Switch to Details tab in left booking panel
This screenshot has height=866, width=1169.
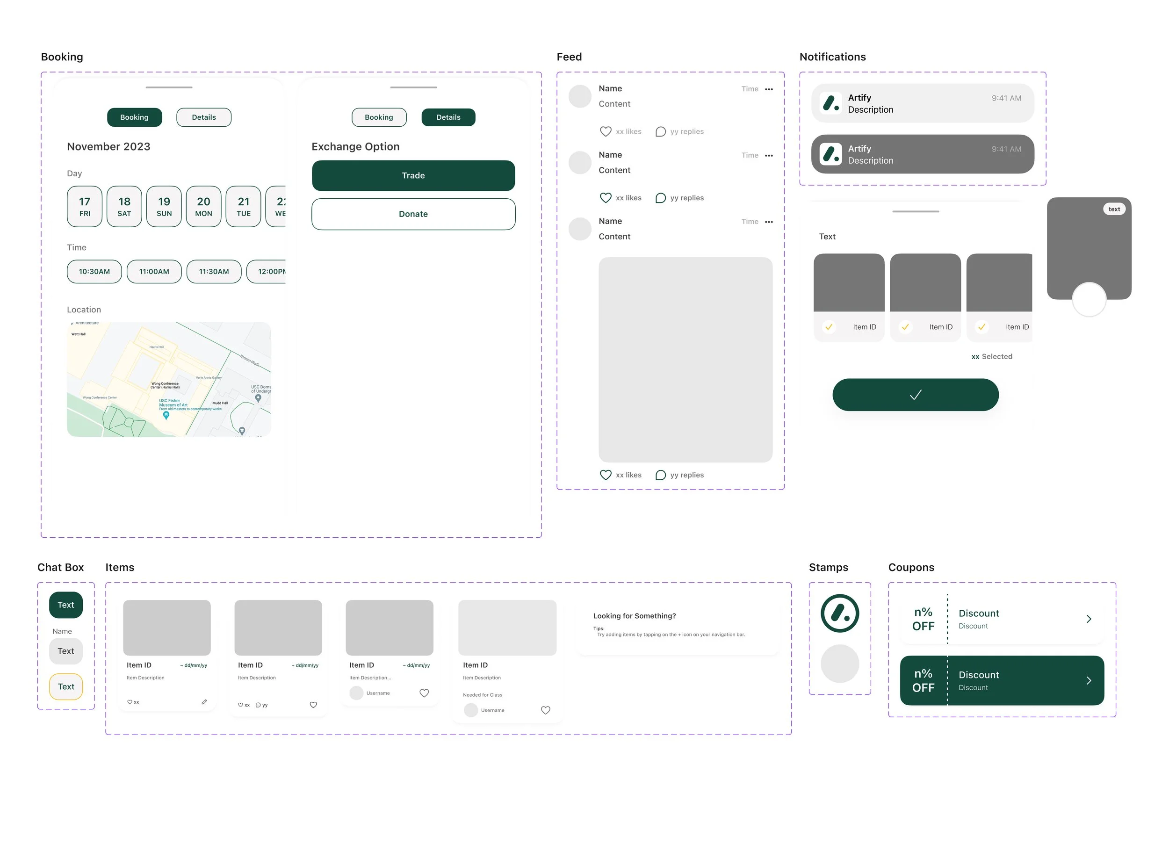[x=203, y=117]
